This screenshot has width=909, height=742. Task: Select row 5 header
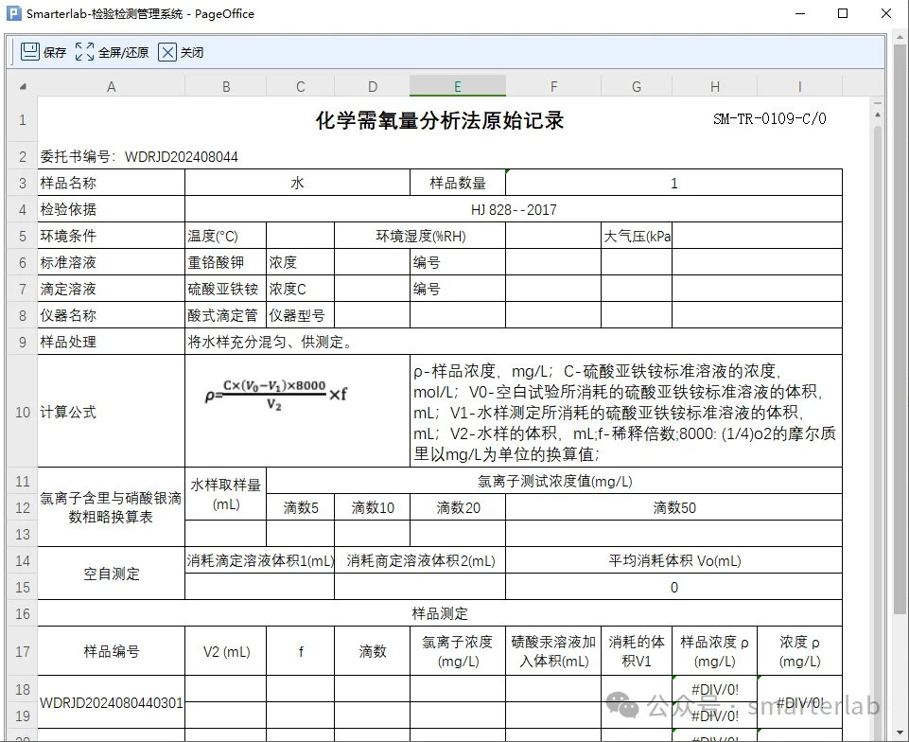(23, 236)
